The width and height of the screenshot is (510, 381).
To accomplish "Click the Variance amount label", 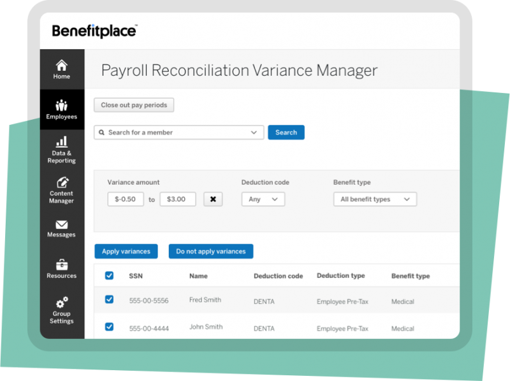I will point(133,182).
